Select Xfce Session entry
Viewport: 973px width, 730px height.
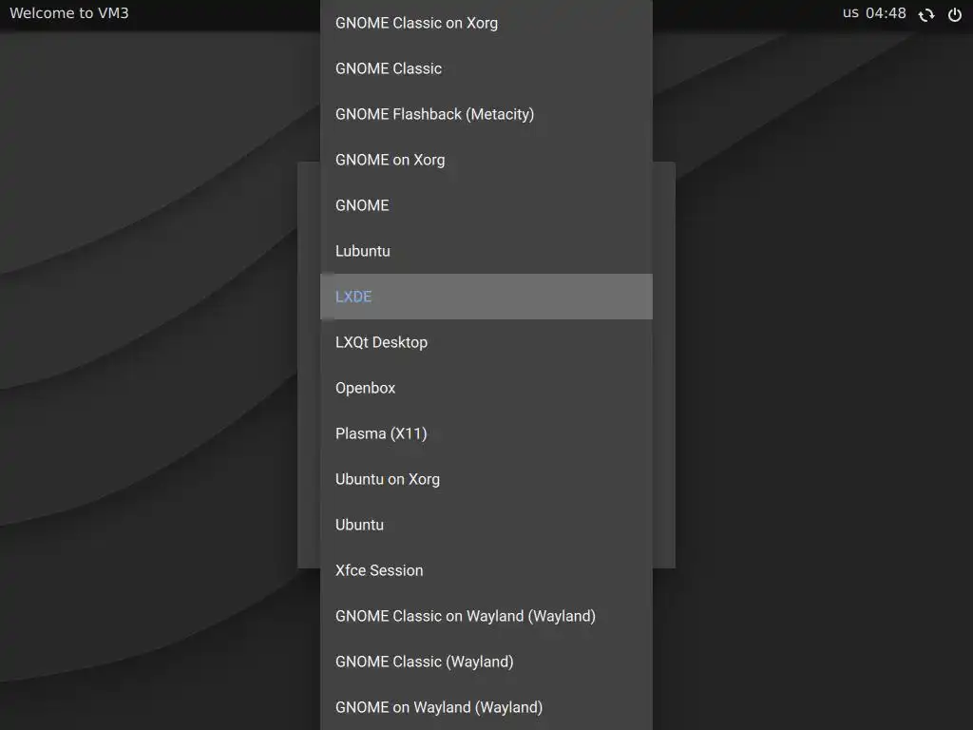point(486,570)
